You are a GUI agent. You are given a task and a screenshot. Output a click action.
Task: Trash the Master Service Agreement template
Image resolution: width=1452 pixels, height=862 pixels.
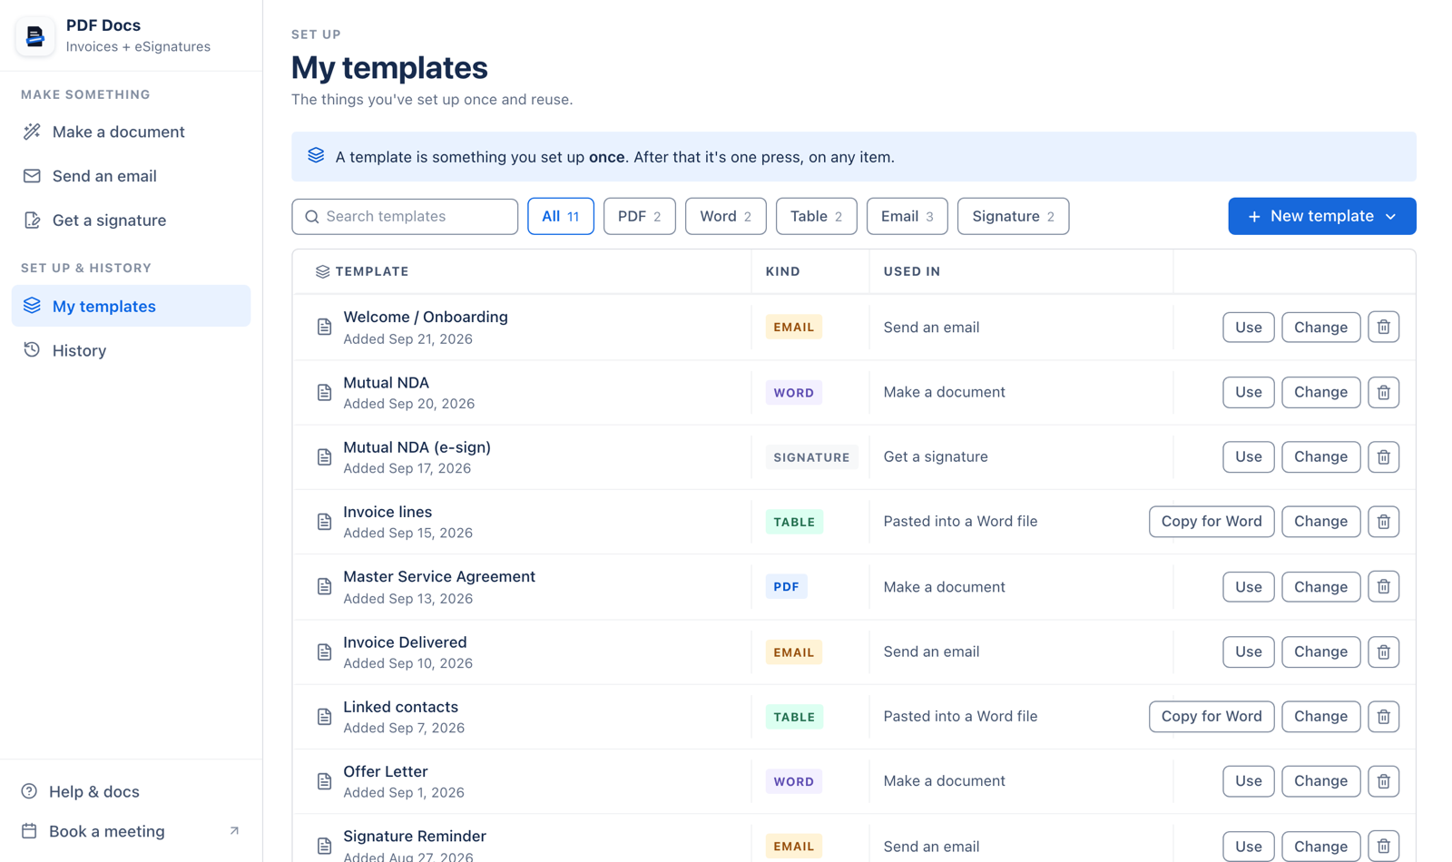1383,586
